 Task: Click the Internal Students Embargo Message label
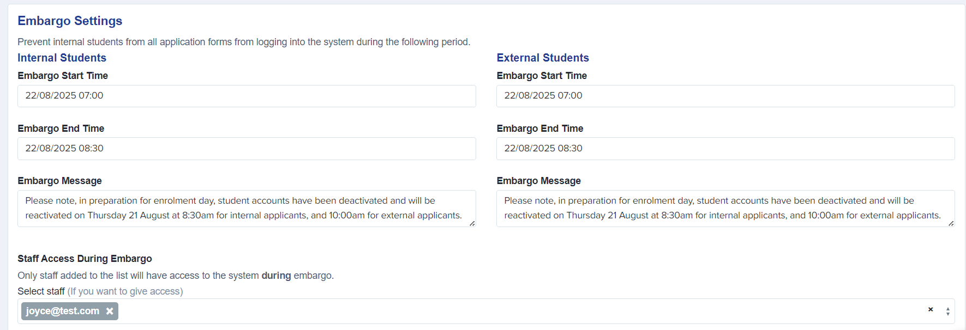point(59,181)
